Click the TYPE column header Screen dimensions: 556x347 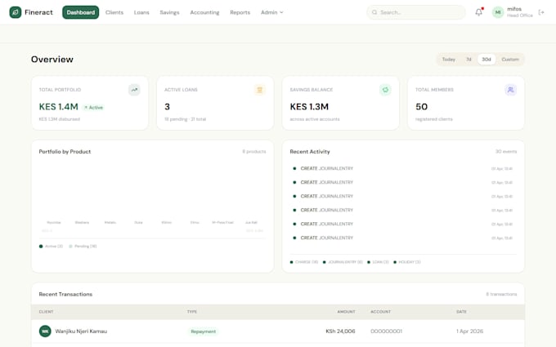[x=192, y=312]
